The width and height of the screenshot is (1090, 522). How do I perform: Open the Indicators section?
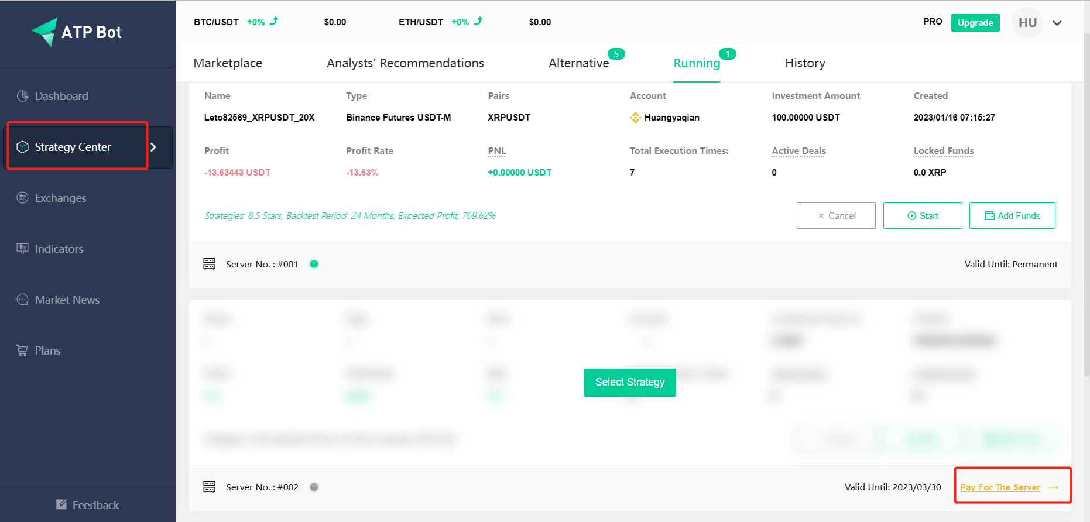coord(59,249)
